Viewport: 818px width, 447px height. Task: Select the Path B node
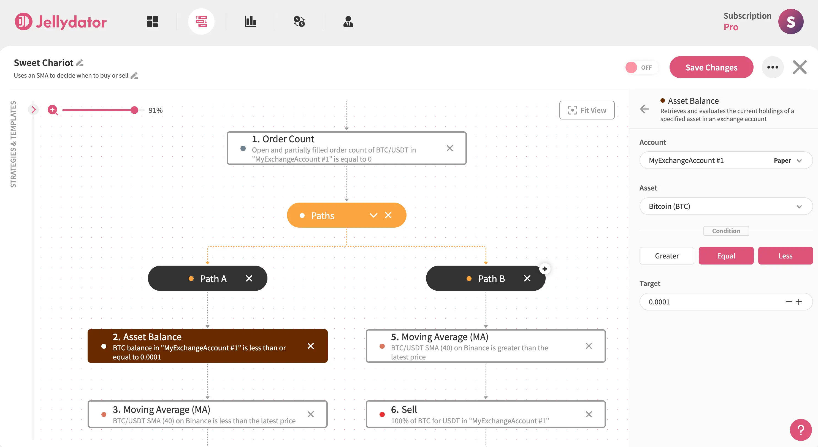pos(486,278)
